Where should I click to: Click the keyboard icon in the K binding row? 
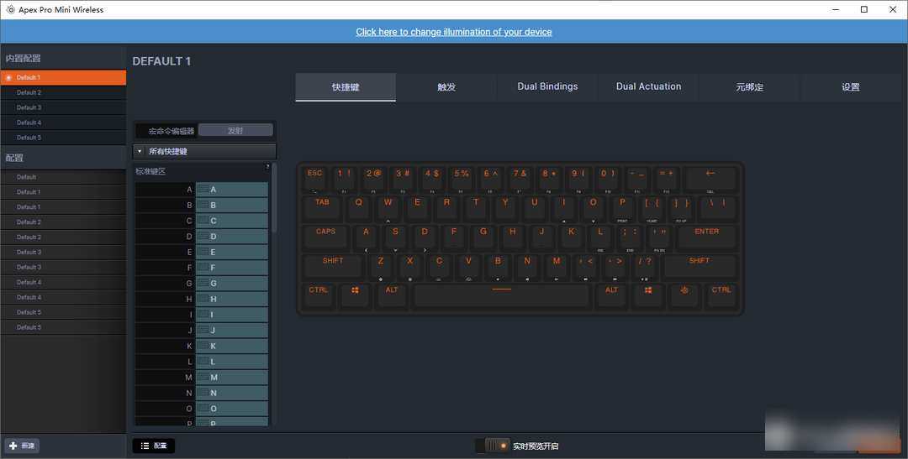pos(203,345)
